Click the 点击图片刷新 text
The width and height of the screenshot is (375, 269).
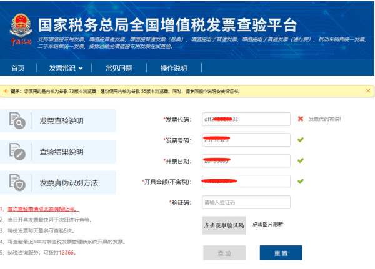pyautogui.click(x=267, y=224)
